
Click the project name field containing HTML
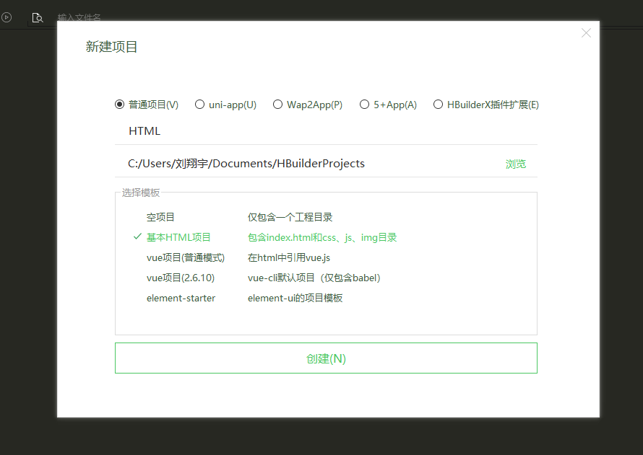point(326,131)
